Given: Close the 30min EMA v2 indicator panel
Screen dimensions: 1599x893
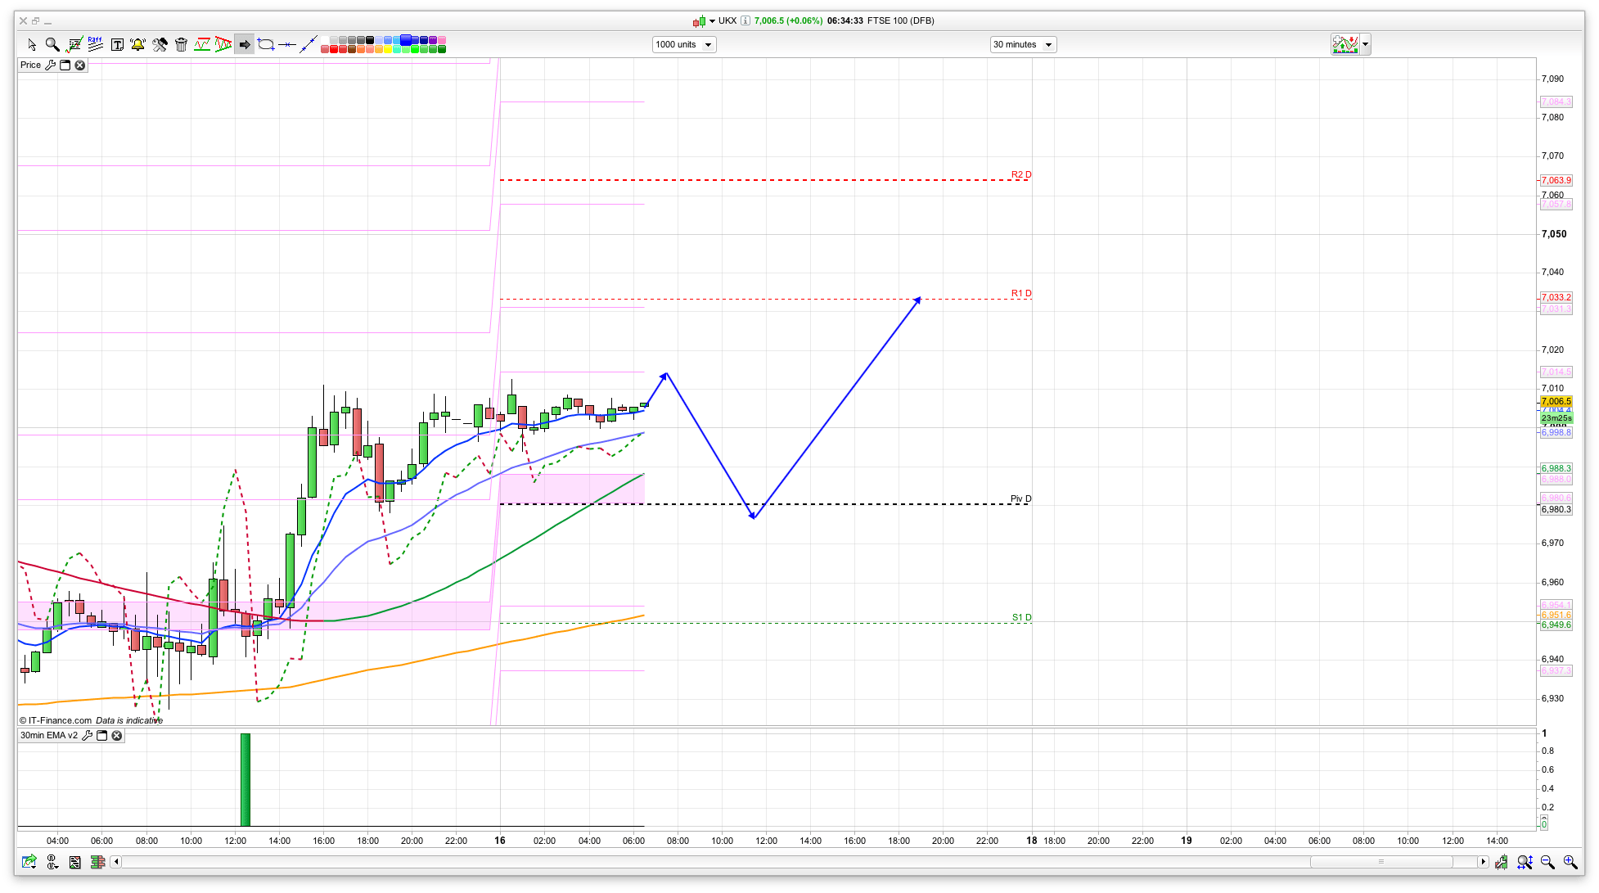Looking at the screenshot, I should pos(117,736).
